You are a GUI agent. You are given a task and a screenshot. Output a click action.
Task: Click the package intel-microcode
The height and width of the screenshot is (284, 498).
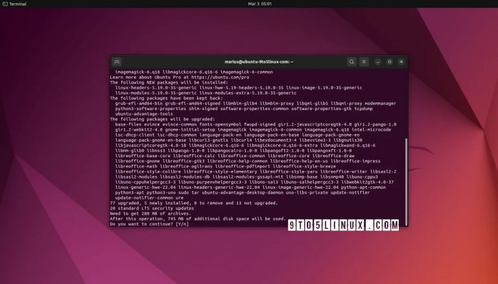click(372, 129)
